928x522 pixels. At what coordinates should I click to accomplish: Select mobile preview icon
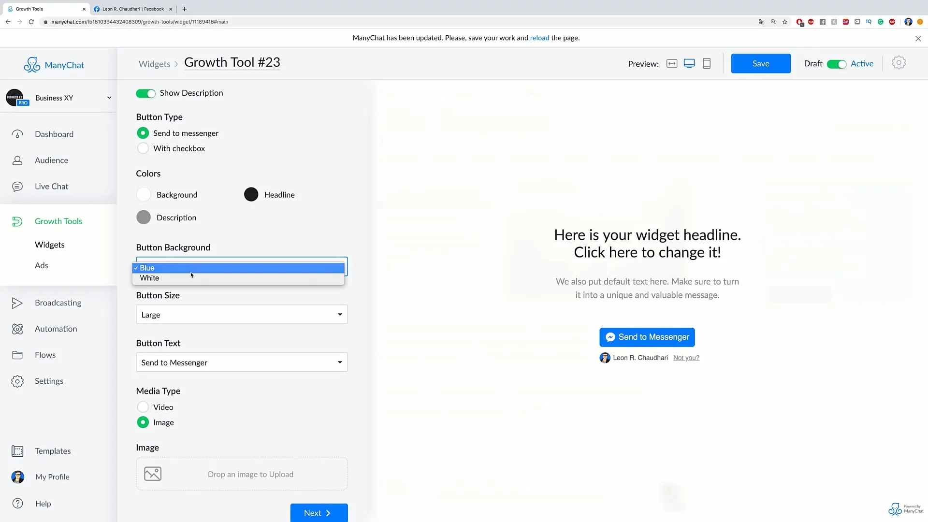tap(707, 64)
